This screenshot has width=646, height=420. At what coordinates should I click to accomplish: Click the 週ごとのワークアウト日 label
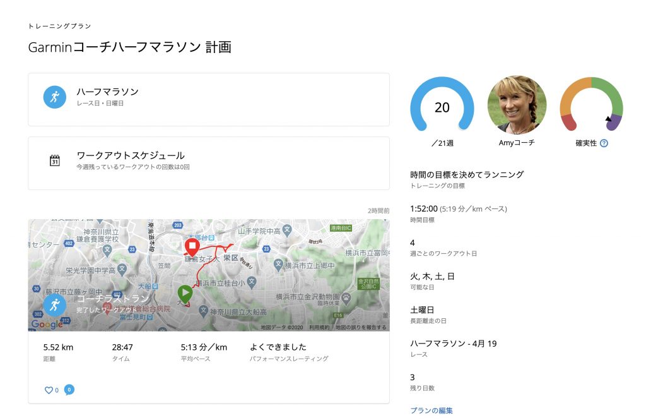pos(443,253)
